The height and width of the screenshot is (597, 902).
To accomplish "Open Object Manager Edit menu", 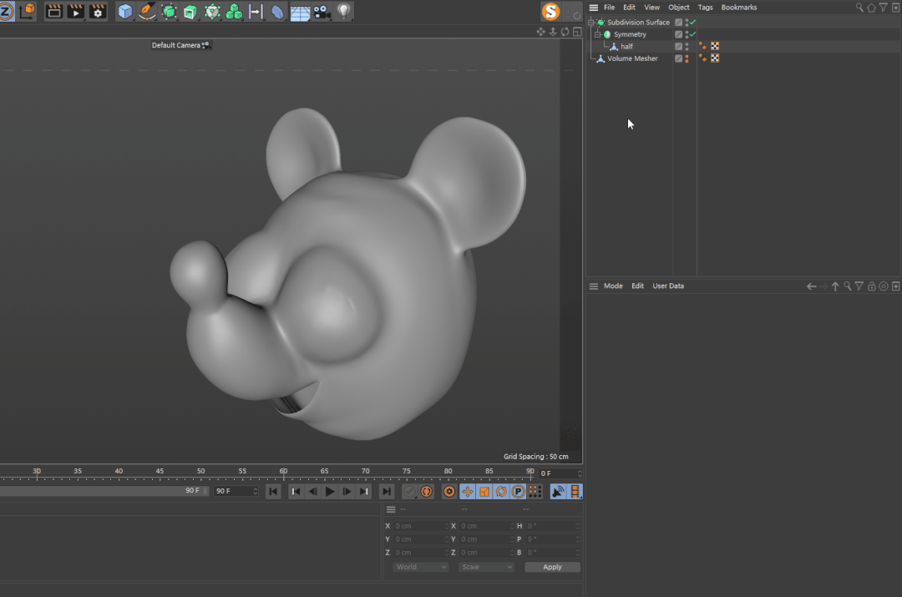I will [x=630, y=8].
